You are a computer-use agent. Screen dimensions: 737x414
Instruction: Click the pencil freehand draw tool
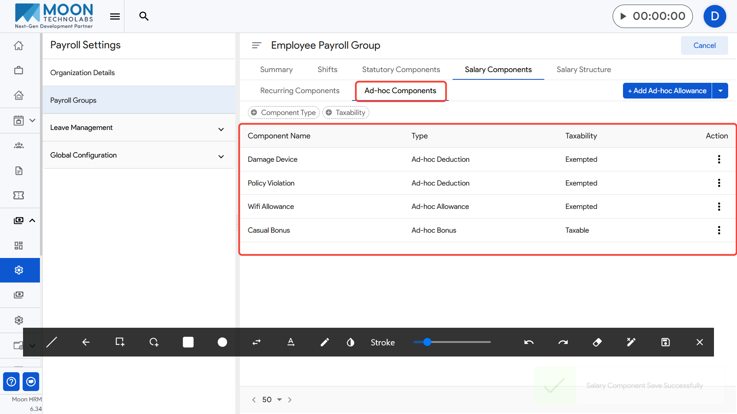point(324,342)
